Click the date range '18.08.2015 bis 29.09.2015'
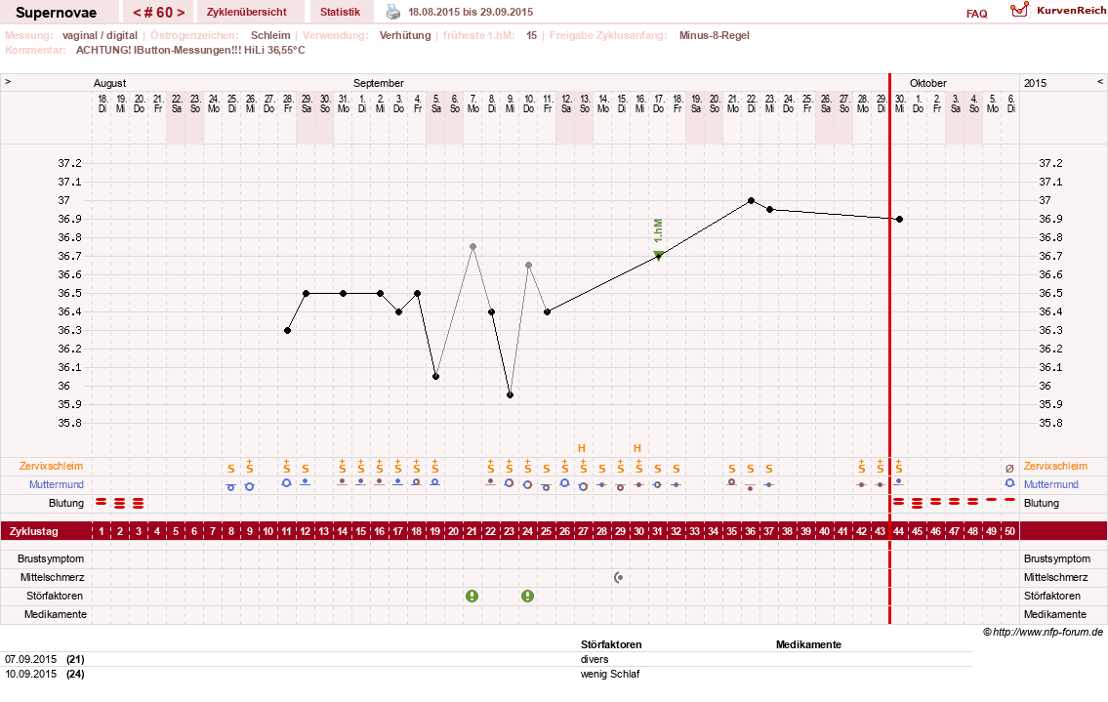 pos(471,12)
